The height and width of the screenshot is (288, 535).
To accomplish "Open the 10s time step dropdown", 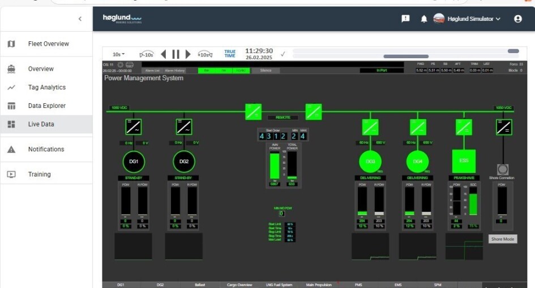I will click(118, 54).
